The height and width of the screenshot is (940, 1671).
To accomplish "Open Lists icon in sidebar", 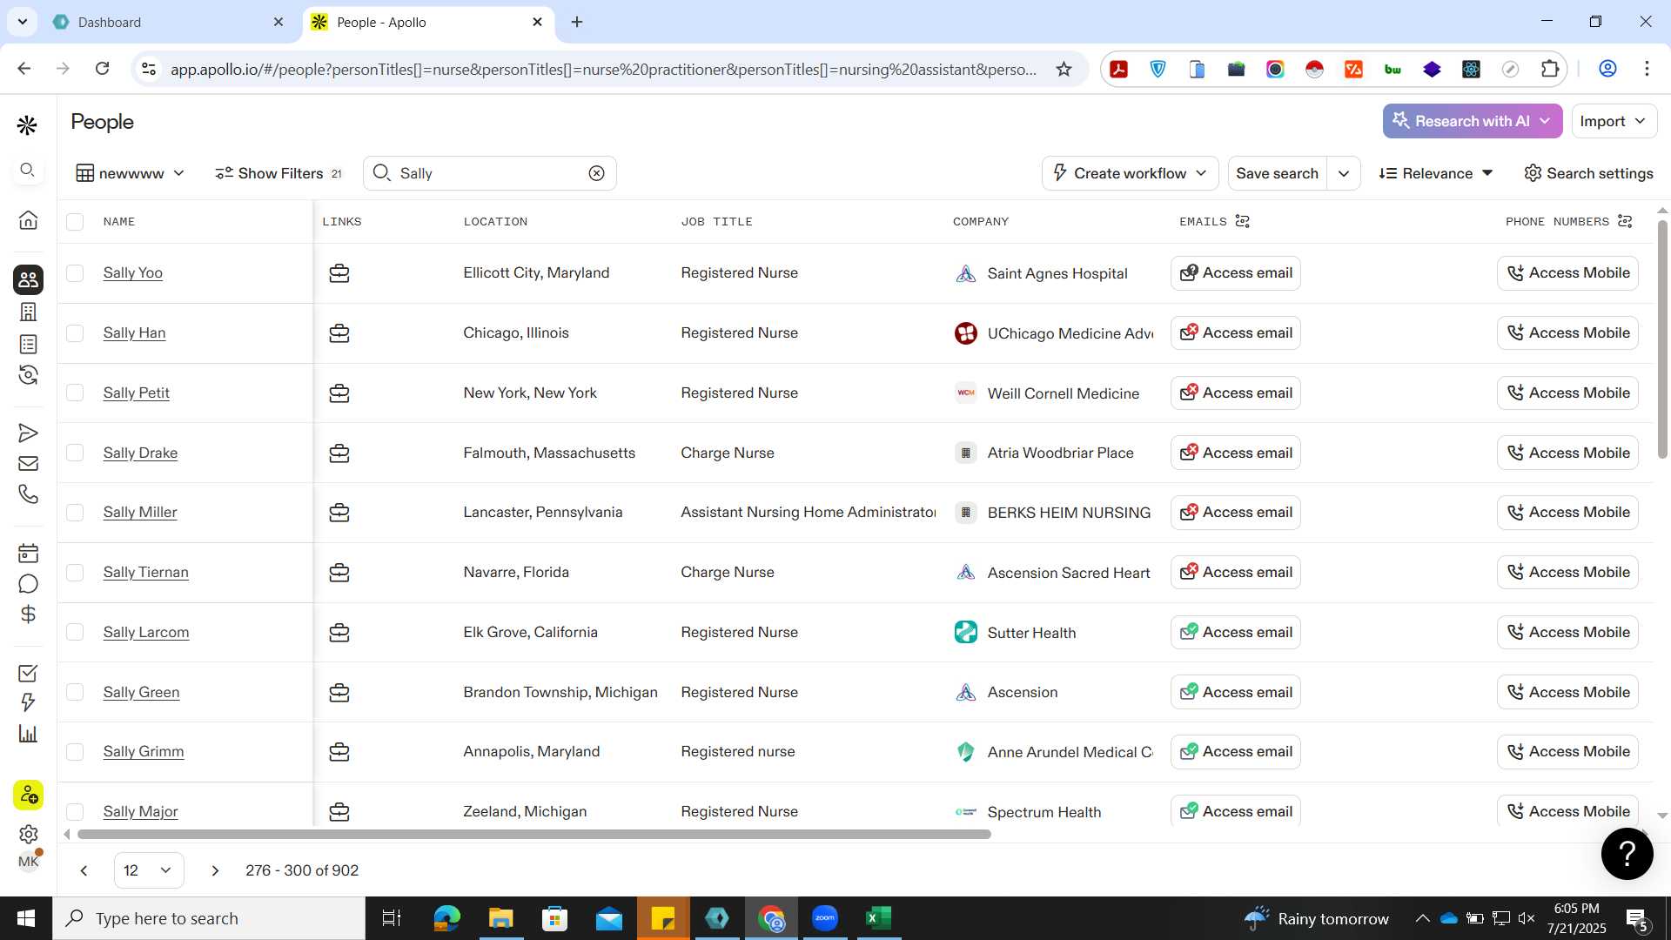I will (28, 345).
